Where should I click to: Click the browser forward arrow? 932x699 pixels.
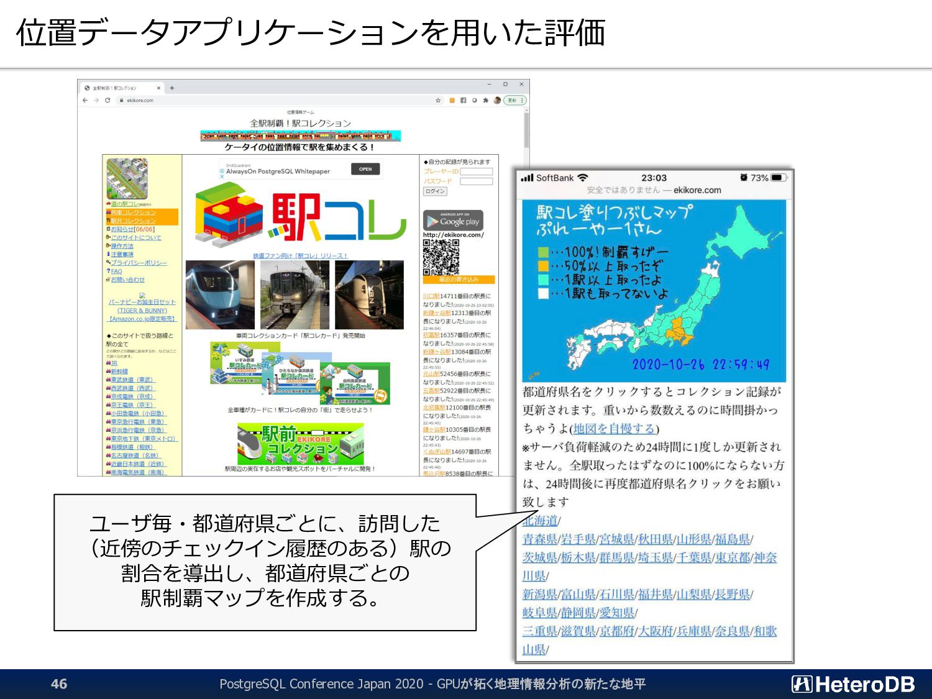96,100
